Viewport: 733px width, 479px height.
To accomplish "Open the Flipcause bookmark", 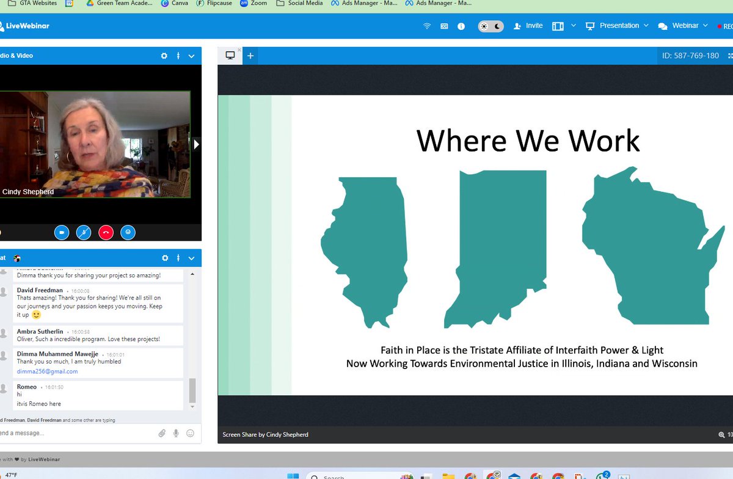I will coord(214,3).
